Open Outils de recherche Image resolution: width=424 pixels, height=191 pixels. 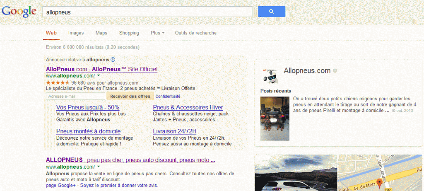(x=196, y=33)
